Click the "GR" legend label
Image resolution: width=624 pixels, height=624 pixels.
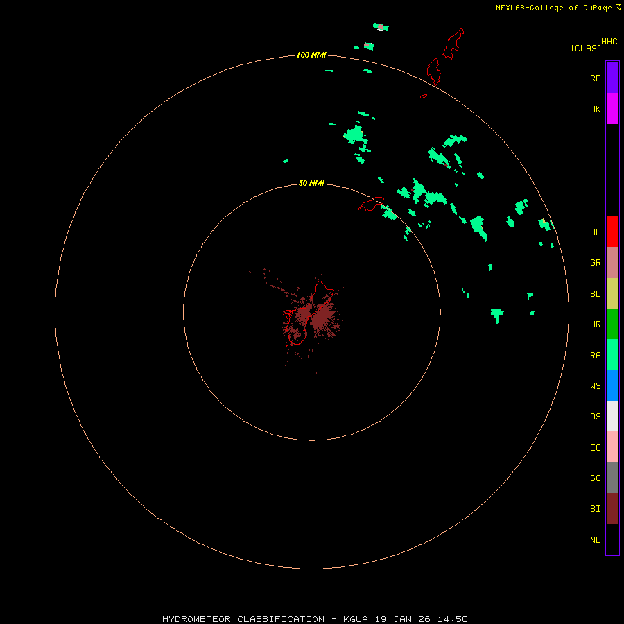(x=595, y=263)
